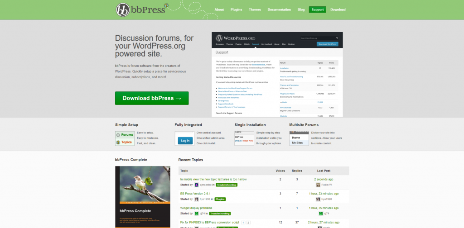Click ajmcastro's avatar beside Started by
Image resolution: width=464 pixels, height=228 pixels.
click(x=197, y=185)
